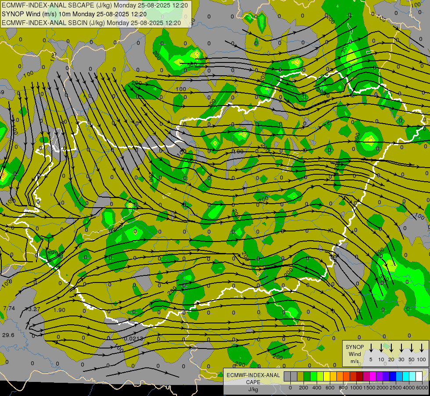Click the wind arrow above the 100 m/s label
The height and width of the screenshot is (396, 430).
click(x=422, y=348)
